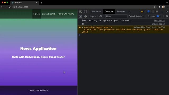
Task: Expand the src/redux/sagas/index.js warning
Action: (83, 27)
